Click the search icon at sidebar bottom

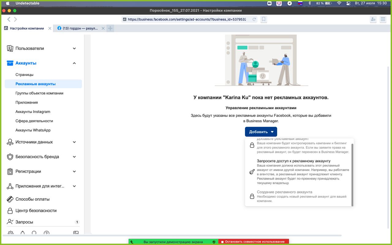click(x=34, y=233)
